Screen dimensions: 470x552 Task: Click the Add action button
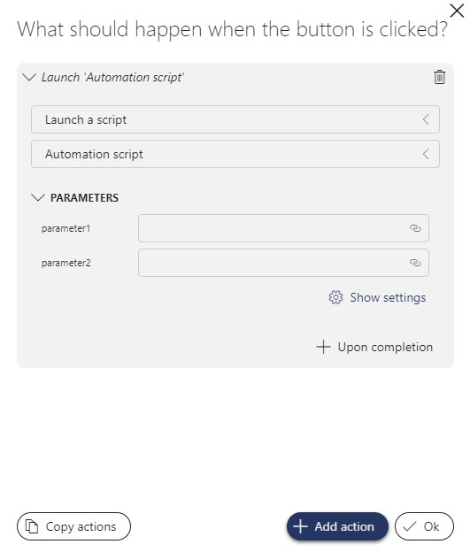click(x=337, y=526)
